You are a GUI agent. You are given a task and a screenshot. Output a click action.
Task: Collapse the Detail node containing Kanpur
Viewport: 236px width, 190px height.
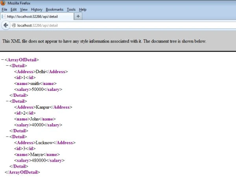coord(7,101)
